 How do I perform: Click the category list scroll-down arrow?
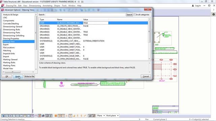36,69
